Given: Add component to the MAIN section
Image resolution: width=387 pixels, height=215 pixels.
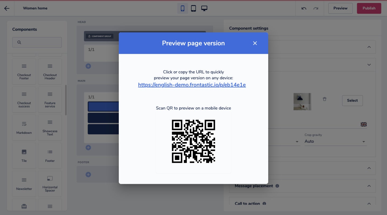Looking at the screenshot, I should pos(88,148).
